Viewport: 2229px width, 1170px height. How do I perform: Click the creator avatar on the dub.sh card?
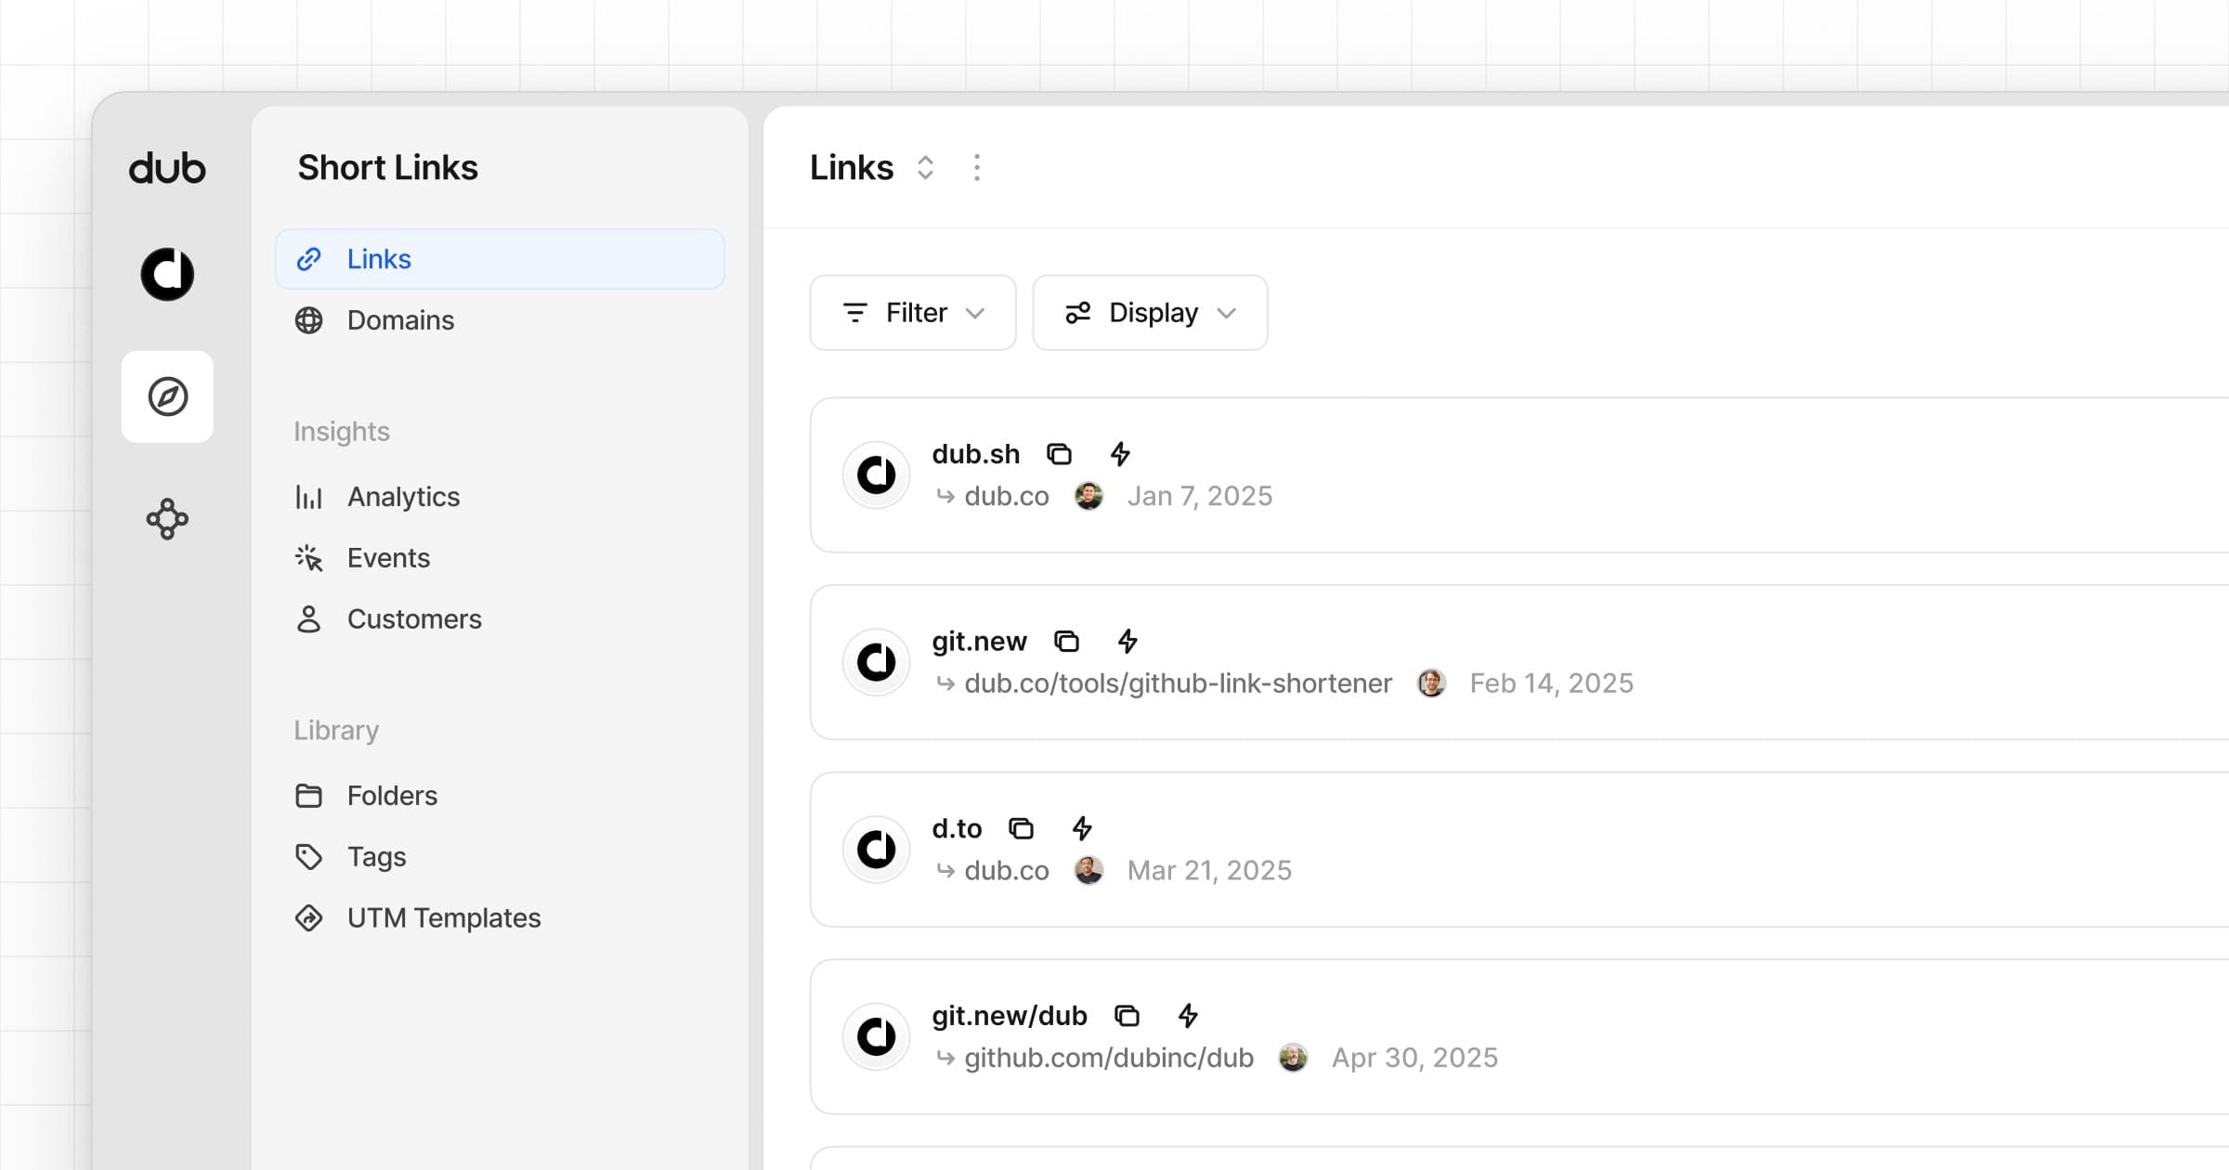1089,496
